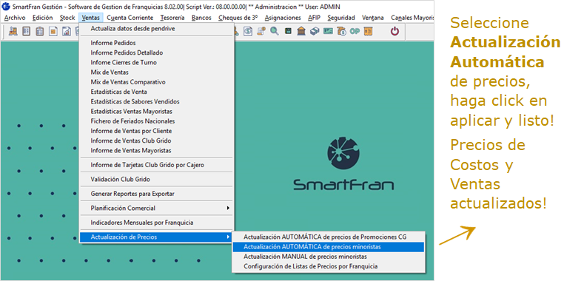
Task: Click the chart report toolbar icon
Action: tap(67, 31)
